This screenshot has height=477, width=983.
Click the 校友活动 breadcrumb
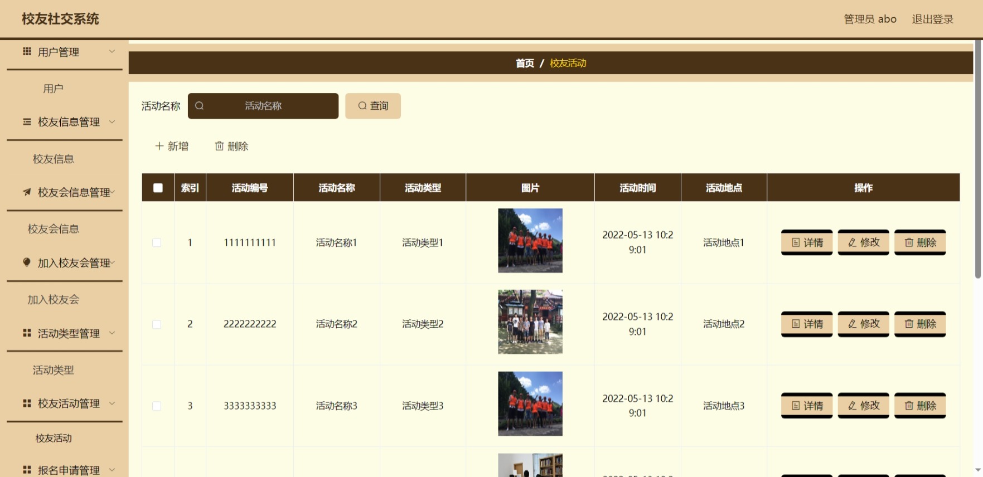pos(568,63)
